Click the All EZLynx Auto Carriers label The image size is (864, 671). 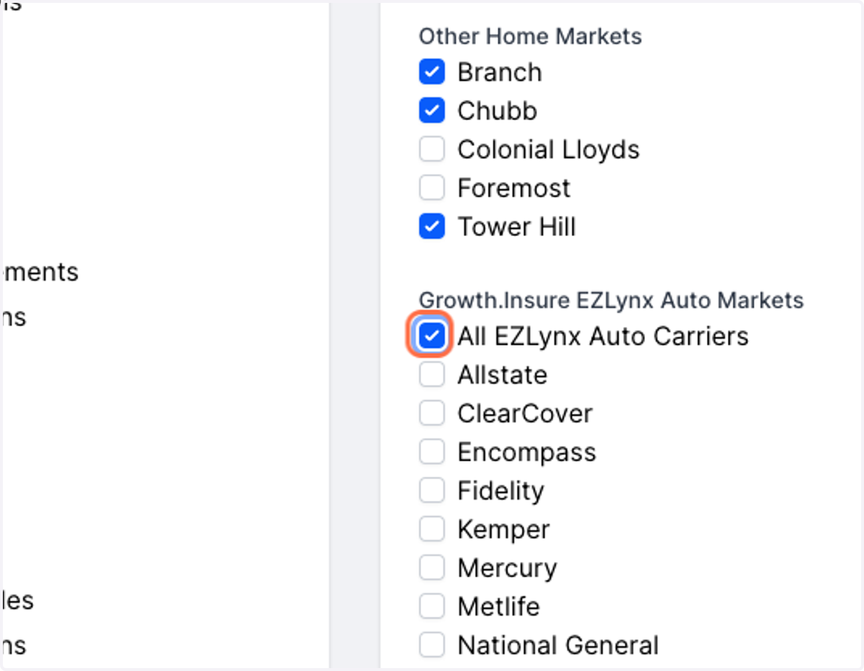(x=603, y=336)
